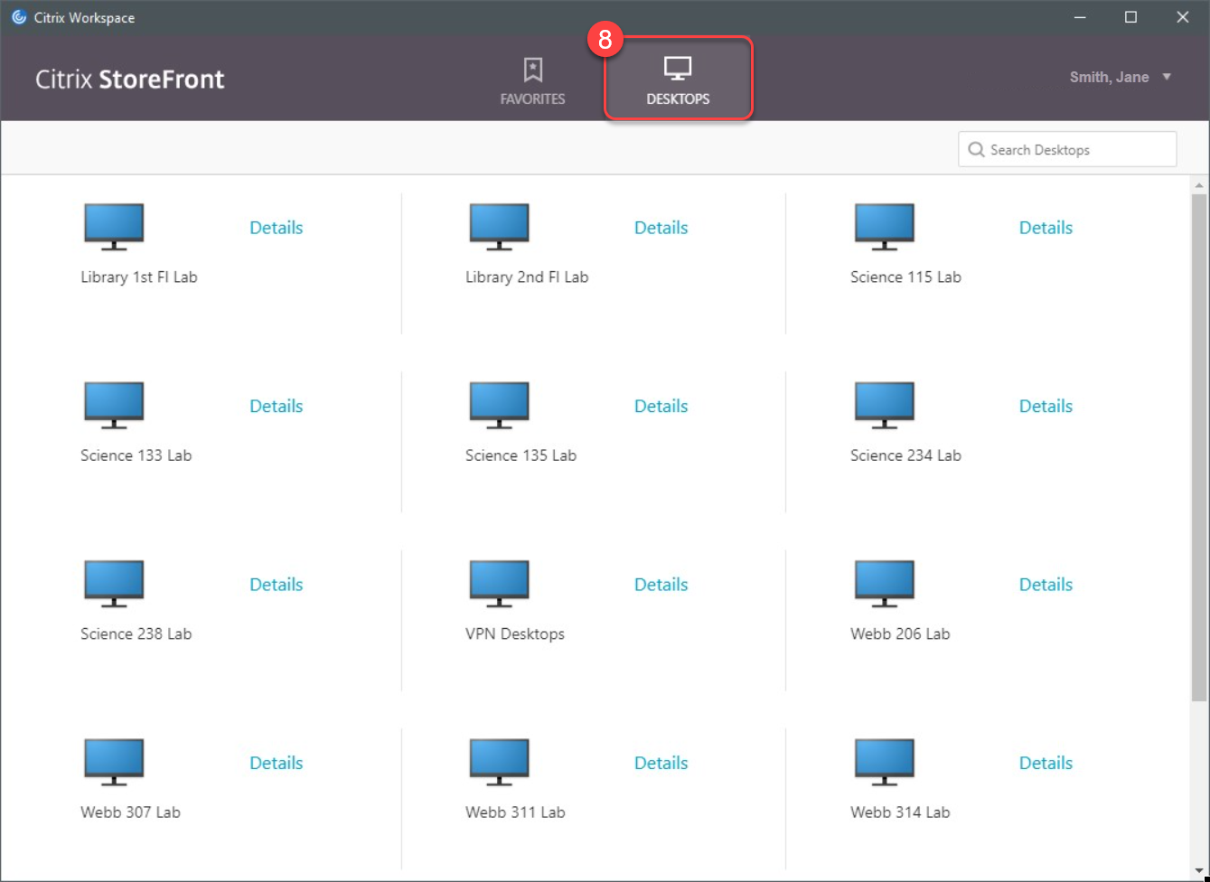Start the Science 238 Lab monitor icon
1210x882 pixels.
pyautogui.click(x=114, y=584)
